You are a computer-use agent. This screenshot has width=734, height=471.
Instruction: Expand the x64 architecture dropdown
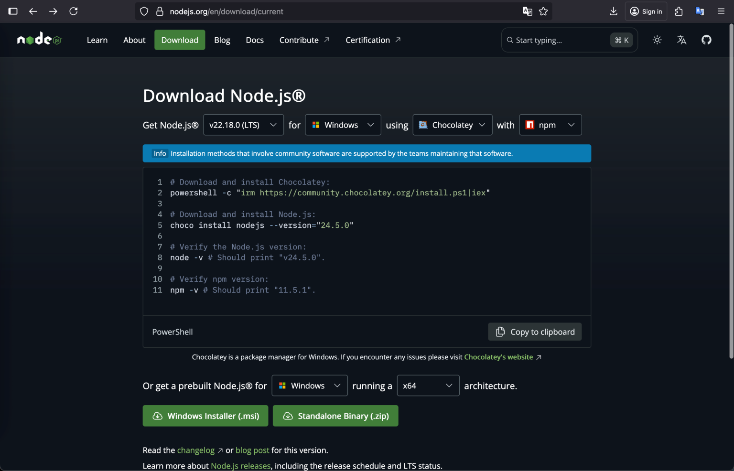pyautogui.click(x=428, y=385)
